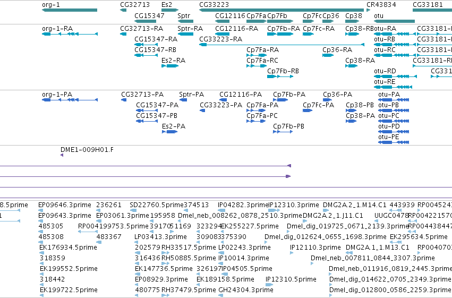Viewport: 452px width, 298px height.
Task: Click the CG15347 gene feature
Action: click(x=146, y=21)
